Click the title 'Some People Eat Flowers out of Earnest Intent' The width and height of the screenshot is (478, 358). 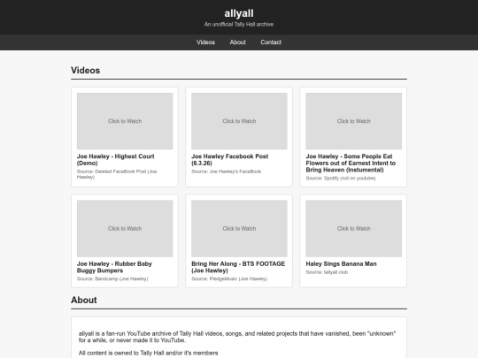tap(351, 163)
